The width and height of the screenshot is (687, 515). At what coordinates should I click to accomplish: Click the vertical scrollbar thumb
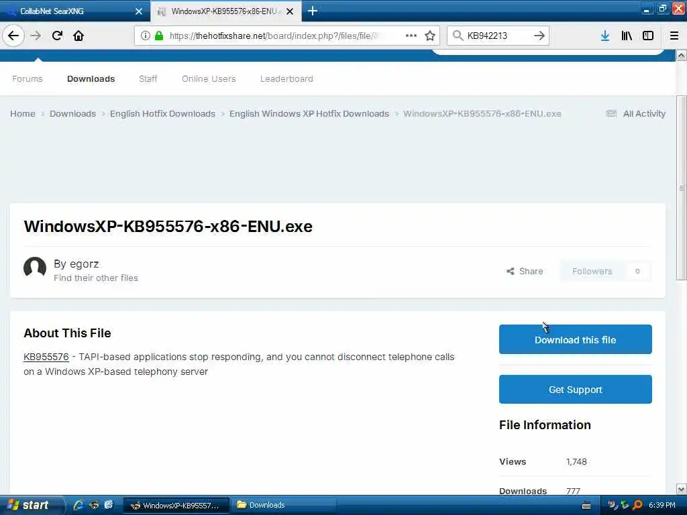click(x=681, y=188)
